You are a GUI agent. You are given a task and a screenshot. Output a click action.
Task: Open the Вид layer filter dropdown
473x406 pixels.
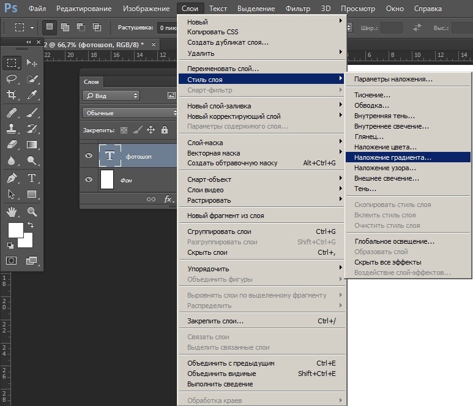pos(111,96)
